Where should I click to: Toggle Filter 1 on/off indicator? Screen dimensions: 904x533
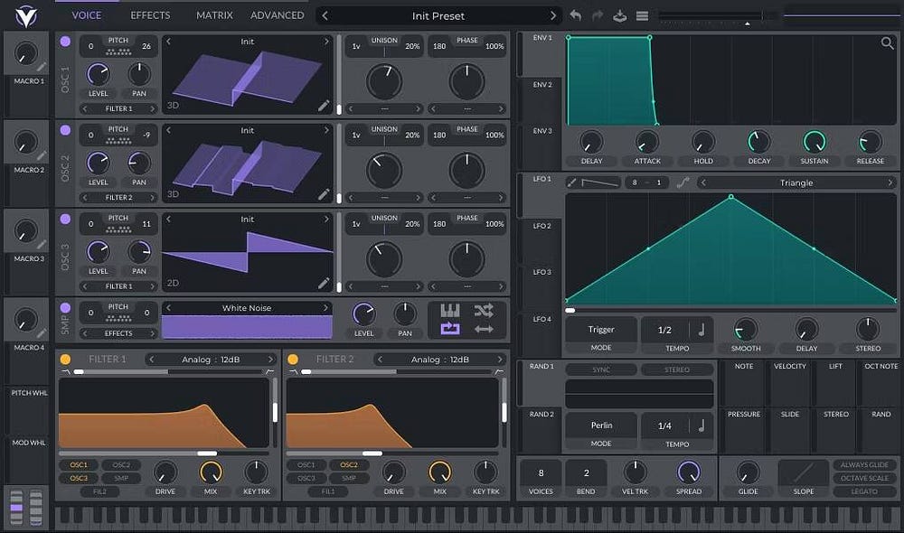point(65,360)
